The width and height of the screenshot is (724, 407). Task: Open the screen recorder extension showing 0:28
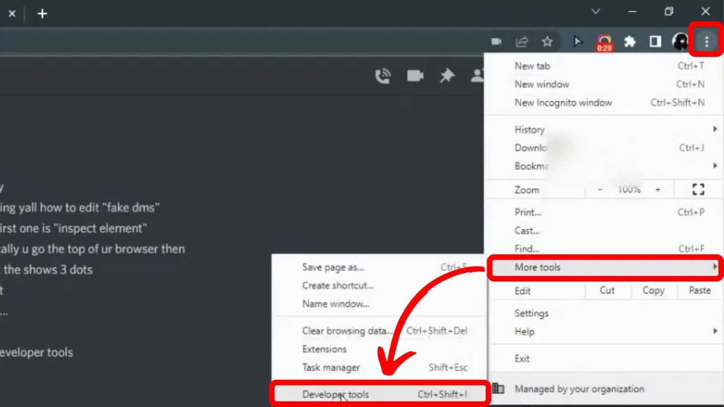[604, 41]
